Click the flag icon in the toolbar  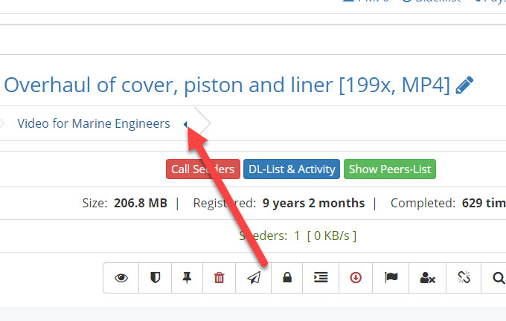coord(391,278)
